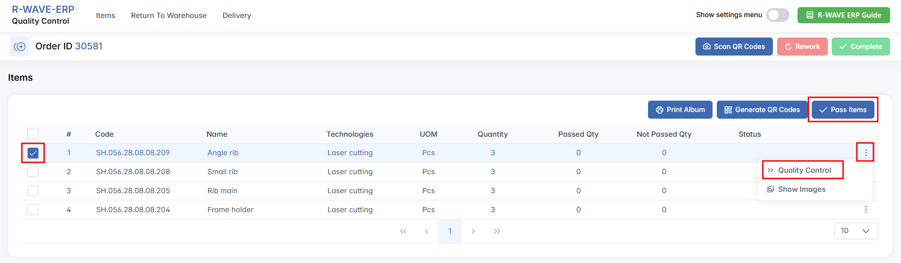This screenshot has height=263, width=901.
Task: Click the Scan QR Codes camera button
Action: (x=733, y=47)
